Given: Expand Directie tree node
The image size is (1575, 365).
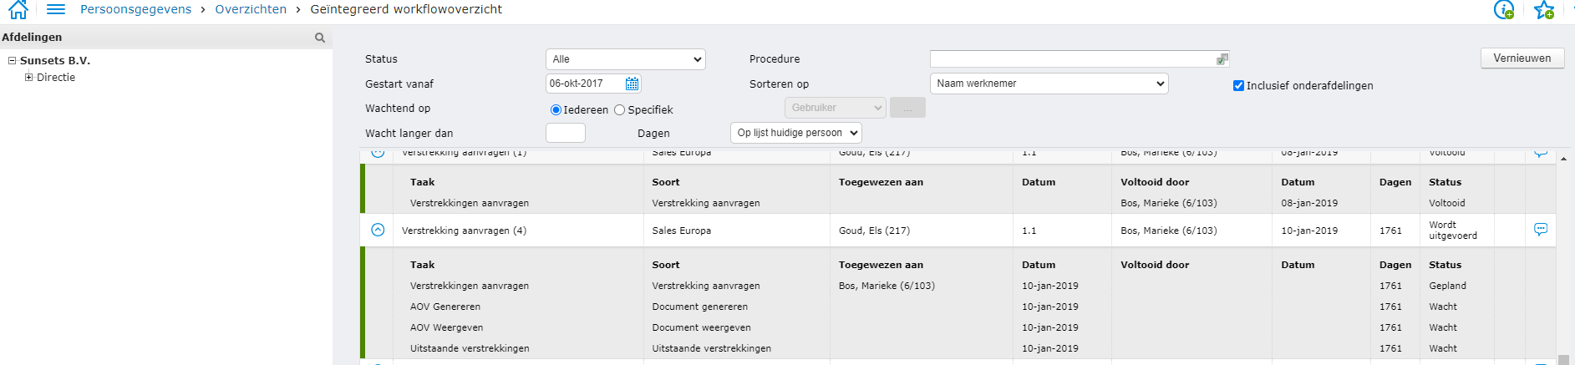Looking at the screenshot, I should [x=29, y=78].
